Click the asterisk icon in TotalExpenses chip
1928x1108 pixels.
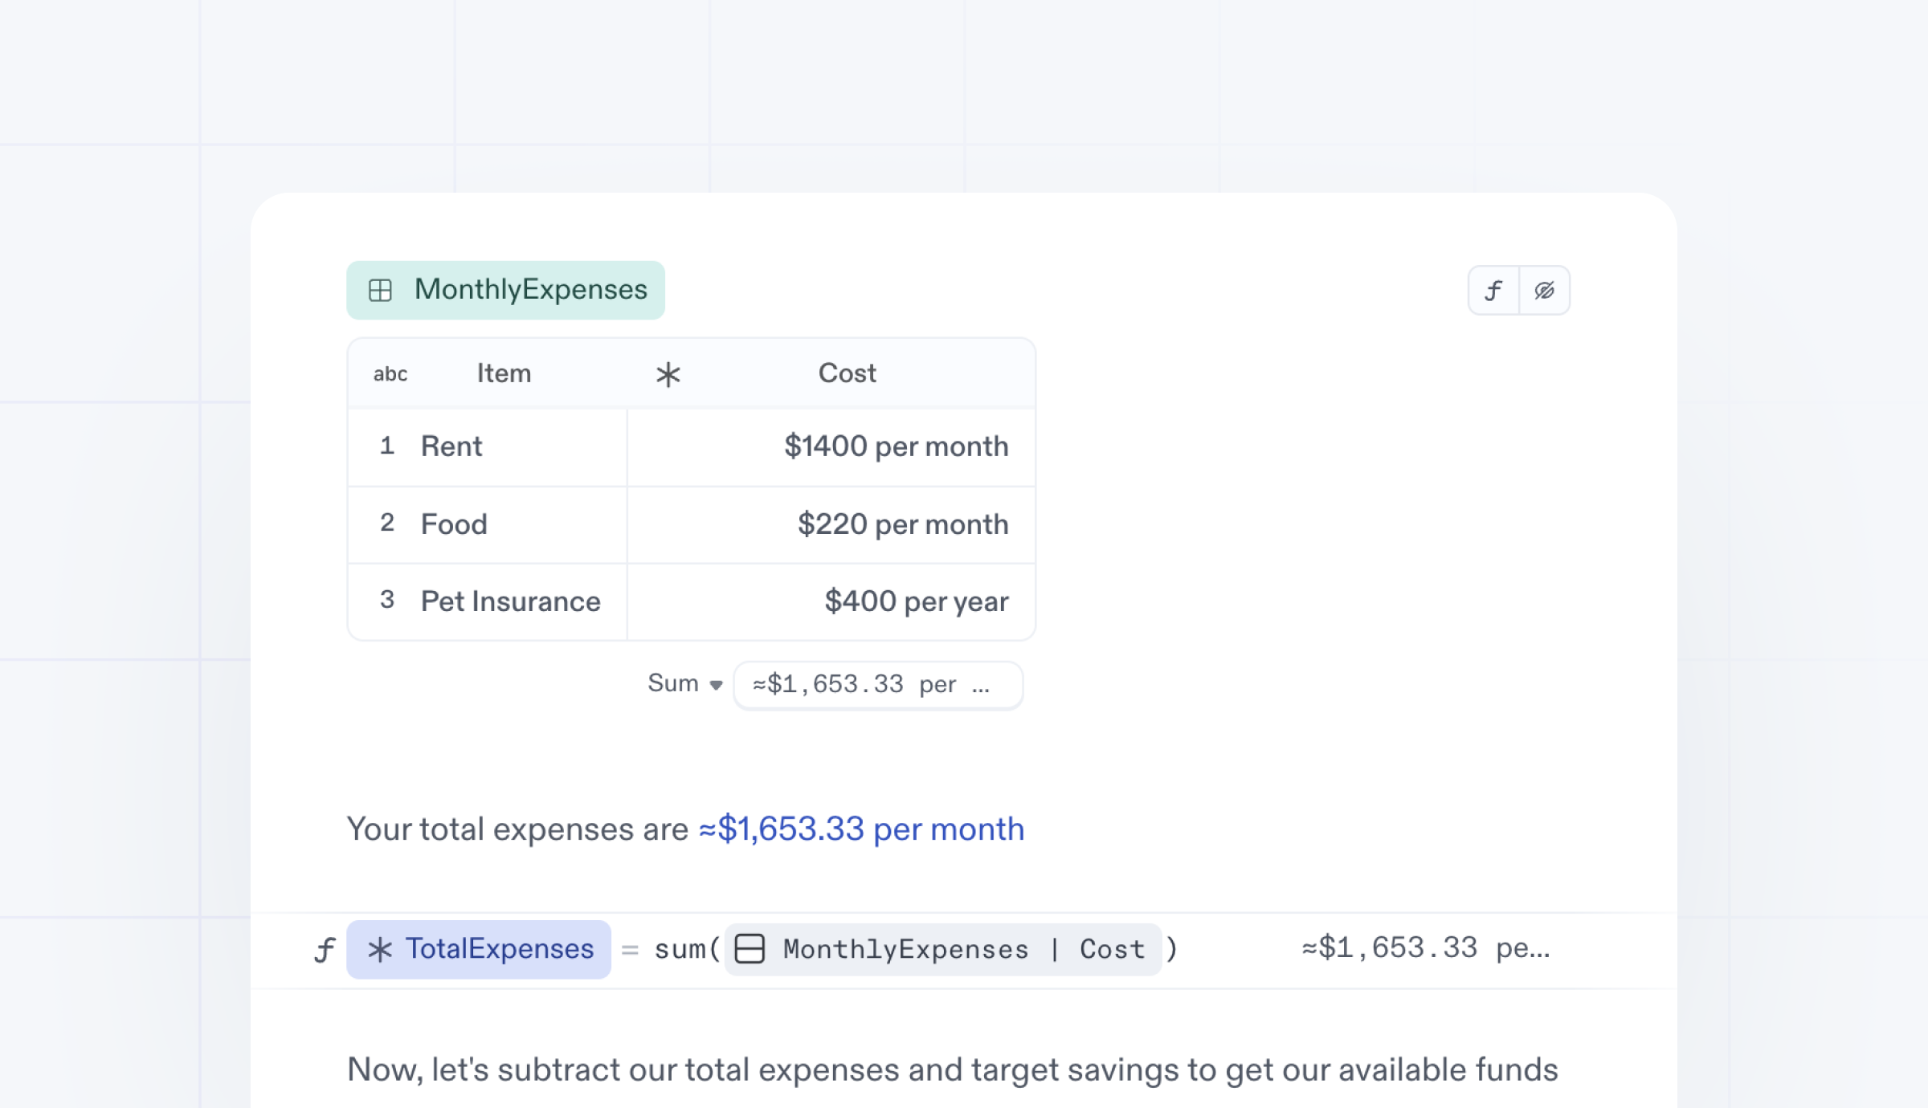379,950
